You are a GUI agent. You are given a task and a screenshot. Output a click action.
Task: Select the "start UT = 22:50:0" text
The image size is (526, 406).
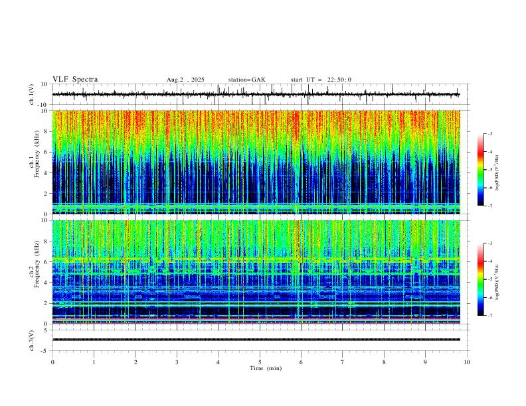click(x=321, y=80)
